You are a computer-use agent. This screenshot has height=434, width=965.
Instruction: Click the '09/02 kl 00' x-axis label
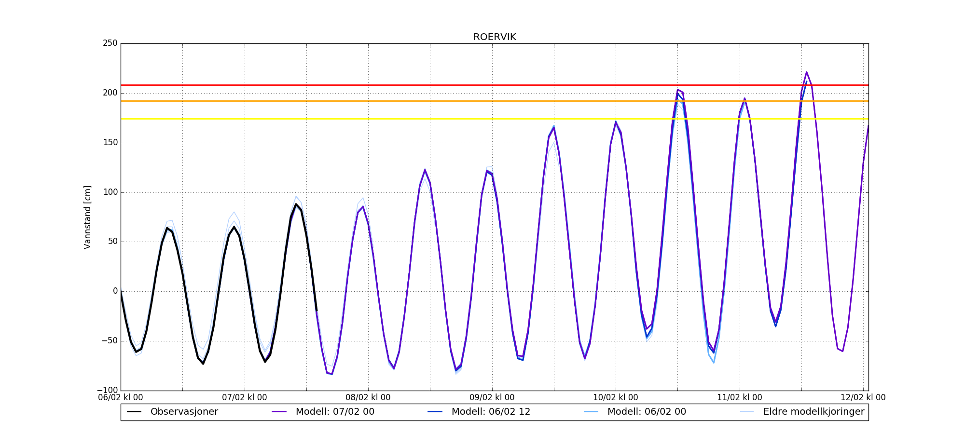[492, 398]
